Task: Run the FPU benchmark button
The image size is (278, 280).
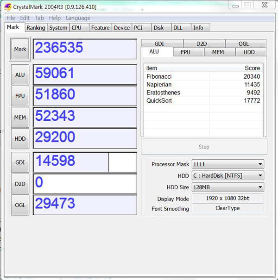Action: pyautogui.click(x=20, y=96)
